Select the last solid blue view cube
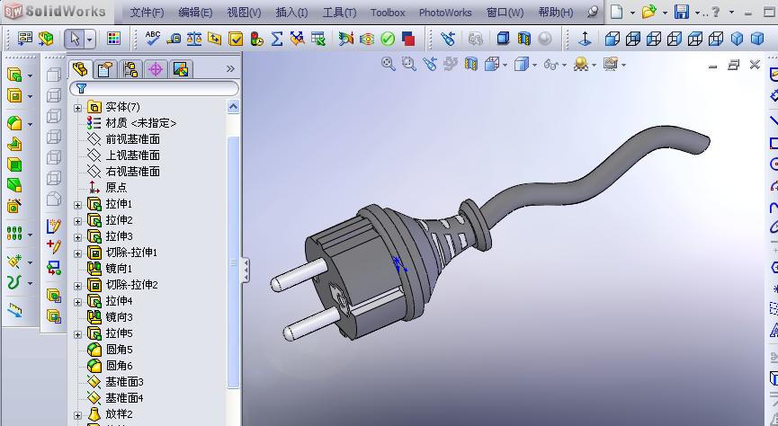The height and width of the screenshot is (426, 778). [757, 39]
